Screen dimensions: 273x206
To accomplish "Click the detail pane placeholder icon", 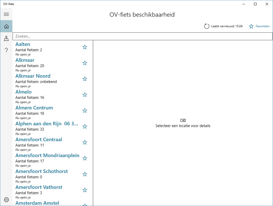I will click(183, 120).
